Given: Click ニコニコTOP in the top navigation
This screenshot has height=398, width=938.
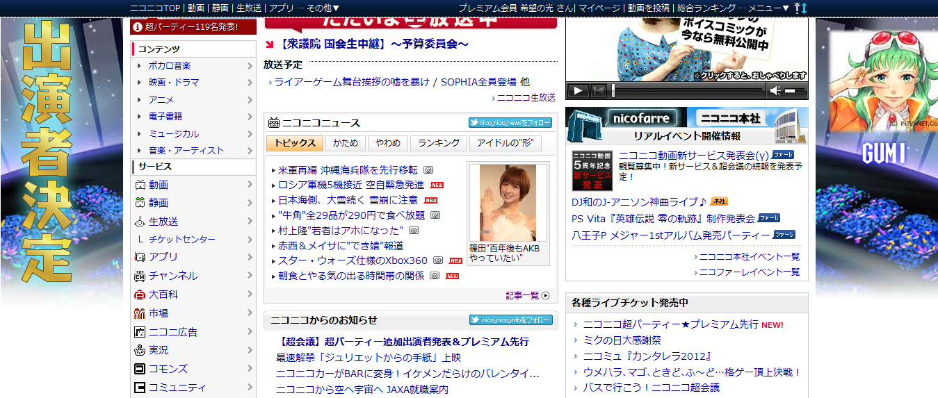Looking at the screenshot, I should (x=155, y=8).
